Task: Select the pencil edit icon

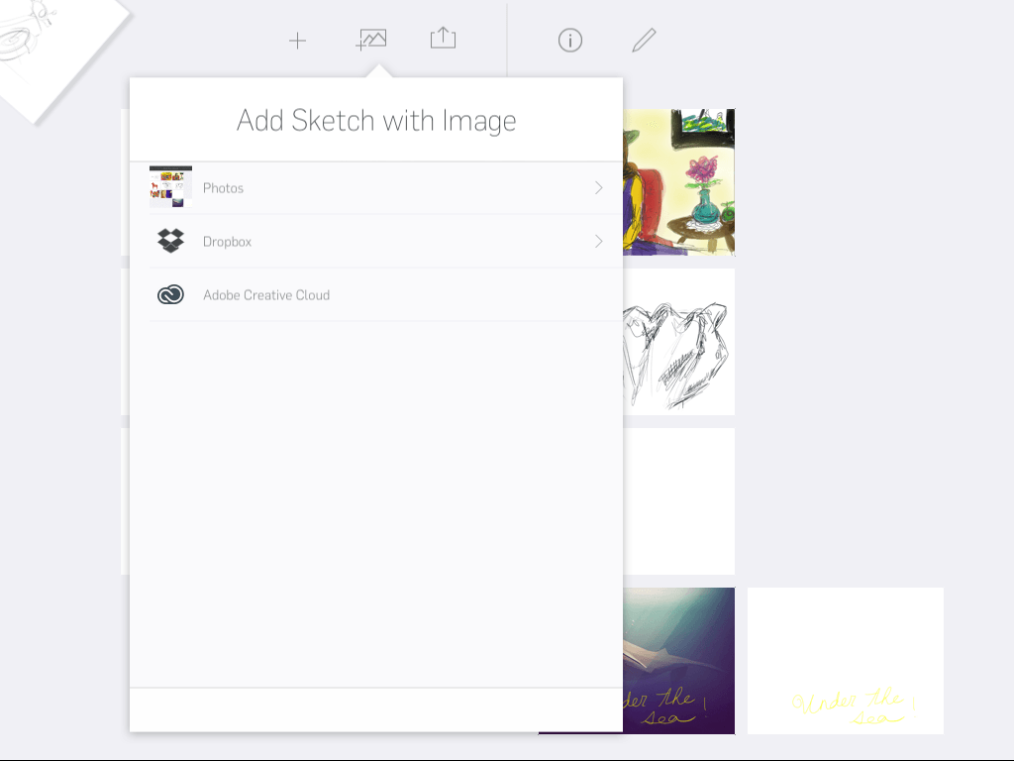Action: pyautogui.click(x=644, y=40)
